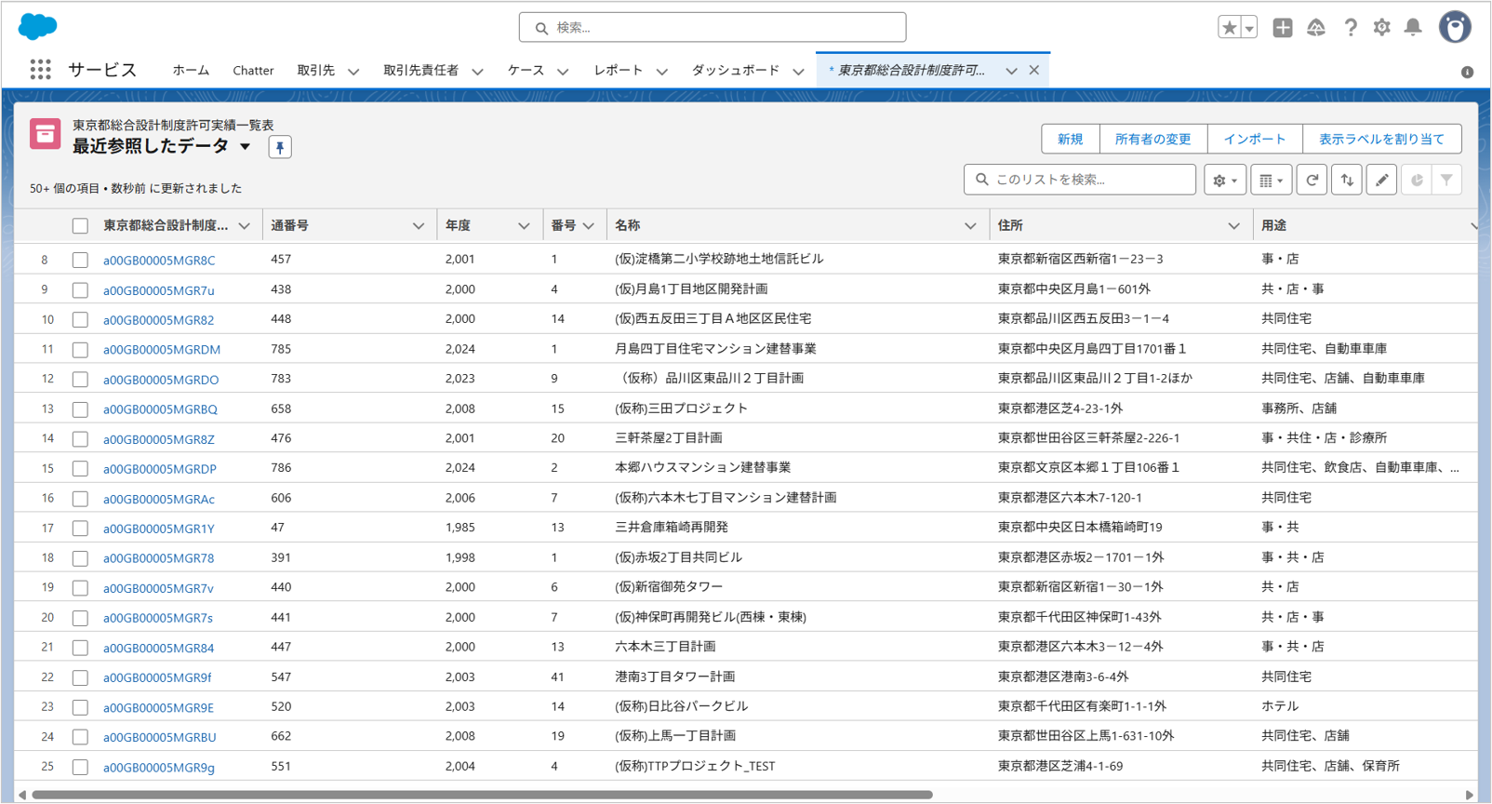This screenshot has height=804, width=1492.
Task: Open the App Launcher grid icon
Action: coord(40,70)
